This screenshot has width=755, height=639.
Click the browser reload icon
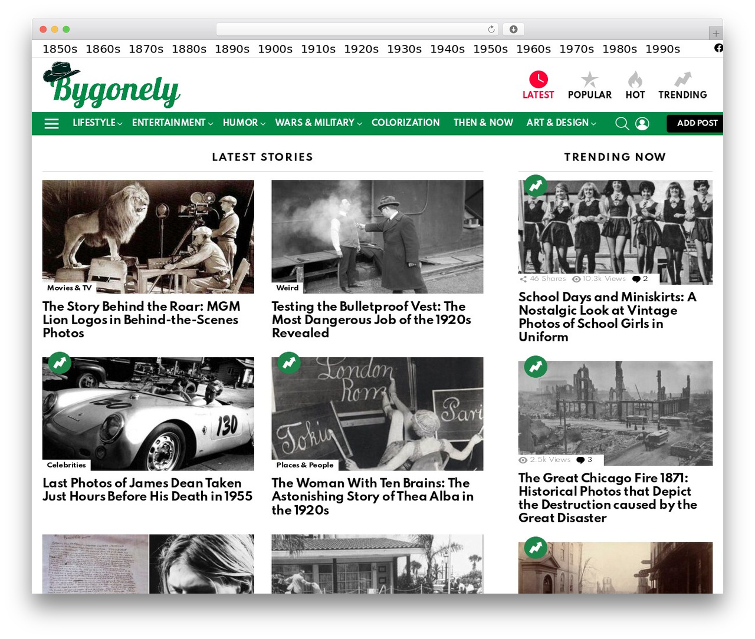click(x=491, y=29)
